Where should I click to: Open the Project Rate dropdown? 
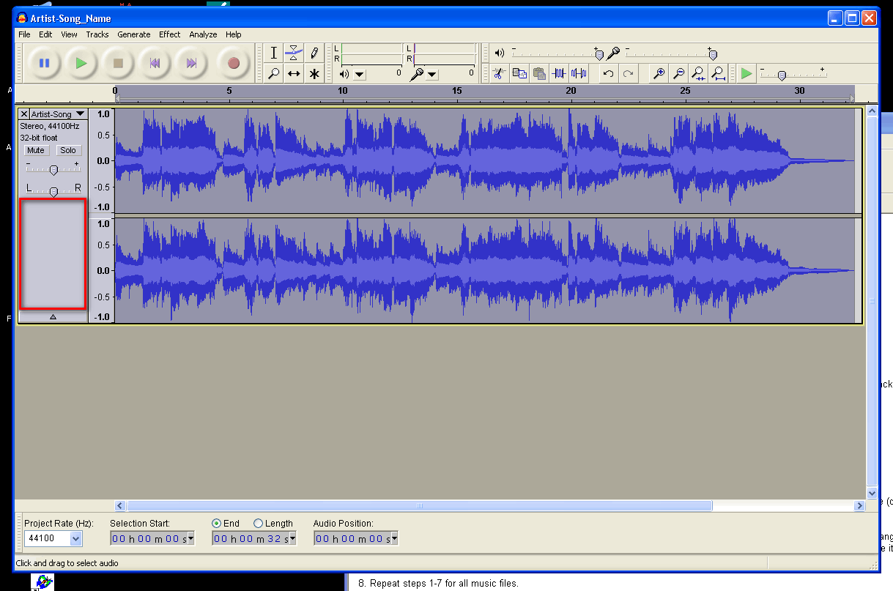click(x=75, y=539)
